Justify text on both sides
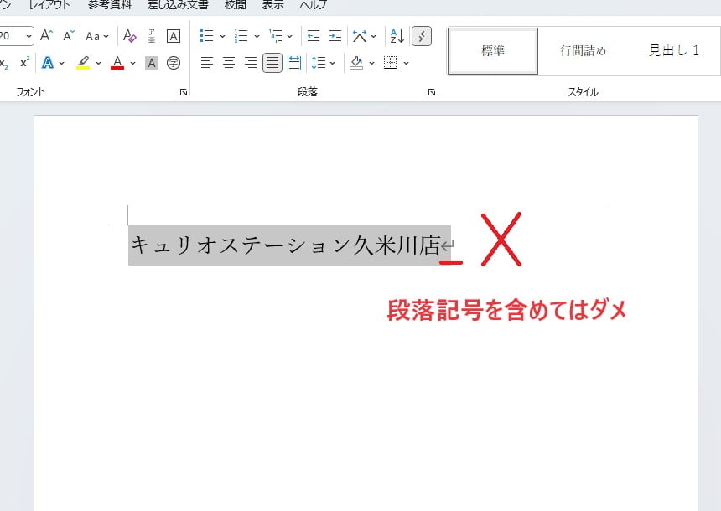The height and width of the screenshot is (511, 721). tap(272, 63)
